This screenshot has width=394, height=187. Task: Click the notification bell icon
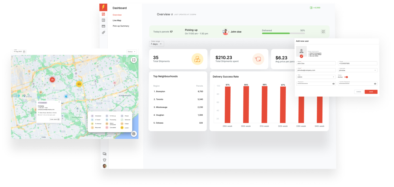[104, 160]
